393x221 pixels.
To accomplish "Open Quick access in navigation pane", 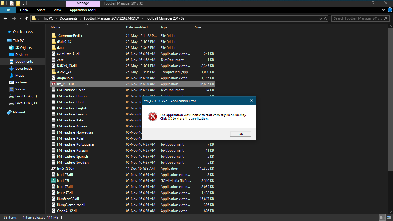I will 23,32.
